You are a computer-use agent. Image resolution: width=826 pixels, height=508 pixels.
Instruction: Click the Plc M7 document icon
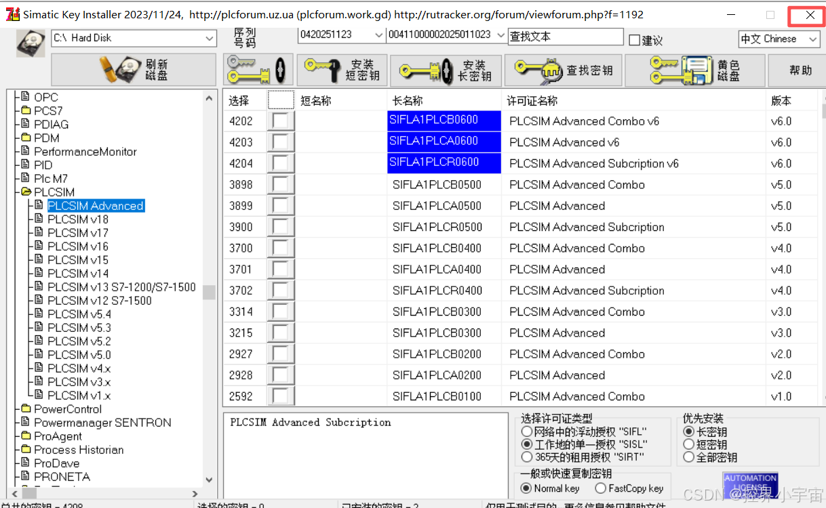(26, 179)
